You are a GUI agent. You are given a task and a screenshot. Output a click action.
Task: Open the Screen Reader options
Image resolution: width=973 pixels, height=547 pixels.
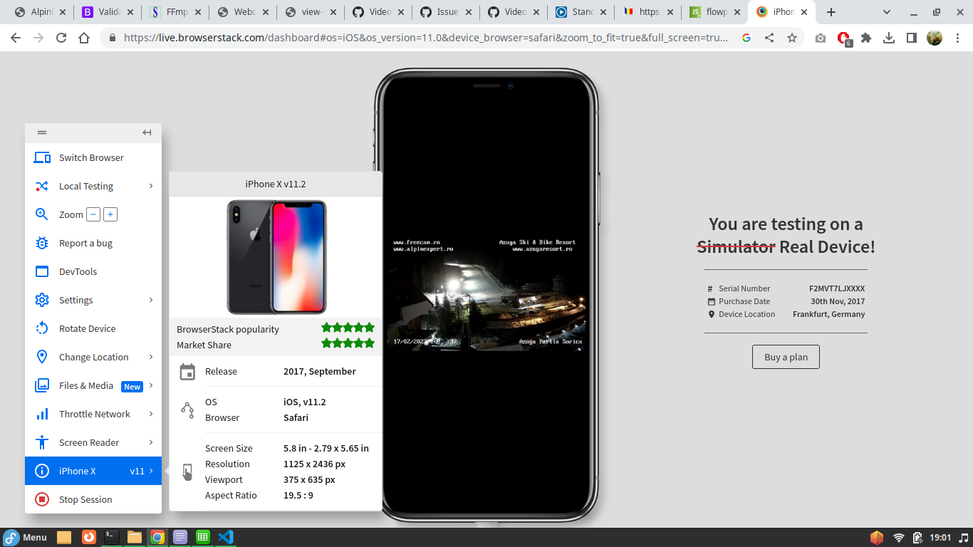90,442
